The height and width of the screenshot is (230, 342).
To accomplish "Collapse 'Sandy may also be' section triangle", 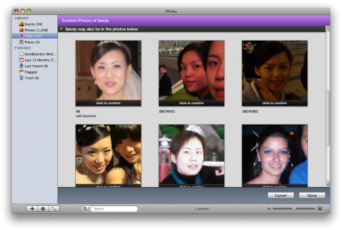I will tap(61, 29).
